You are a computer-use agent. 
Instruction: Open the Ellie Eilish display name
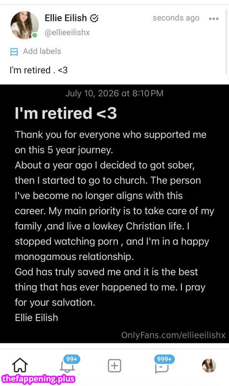(x=66, y=18)
